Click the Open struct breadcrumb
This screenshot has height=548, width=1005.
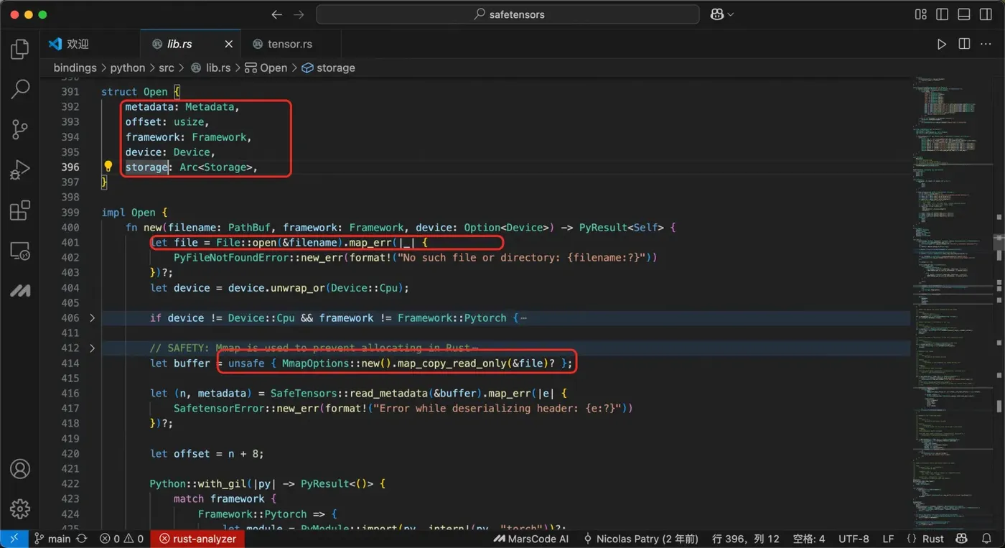tap(274, 68)
